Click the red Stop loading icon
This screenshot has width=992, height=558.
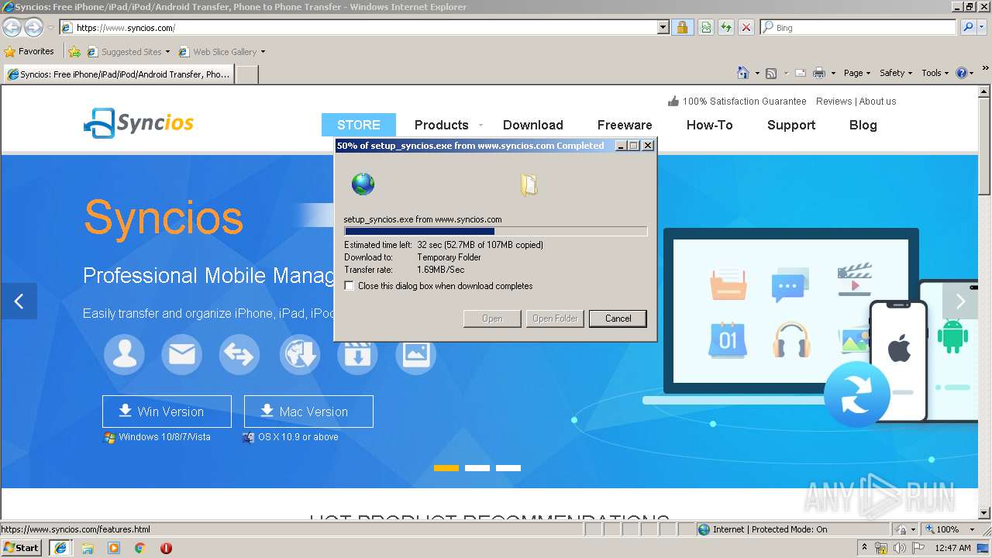[746, 28]
